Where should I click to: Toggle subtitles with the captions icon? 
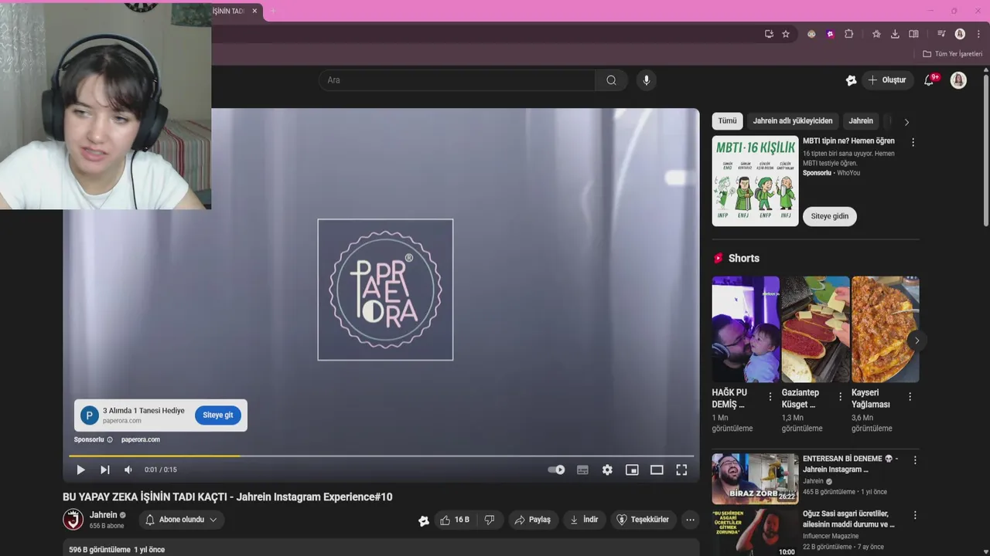pyautogui.click(x=582, y=470)
